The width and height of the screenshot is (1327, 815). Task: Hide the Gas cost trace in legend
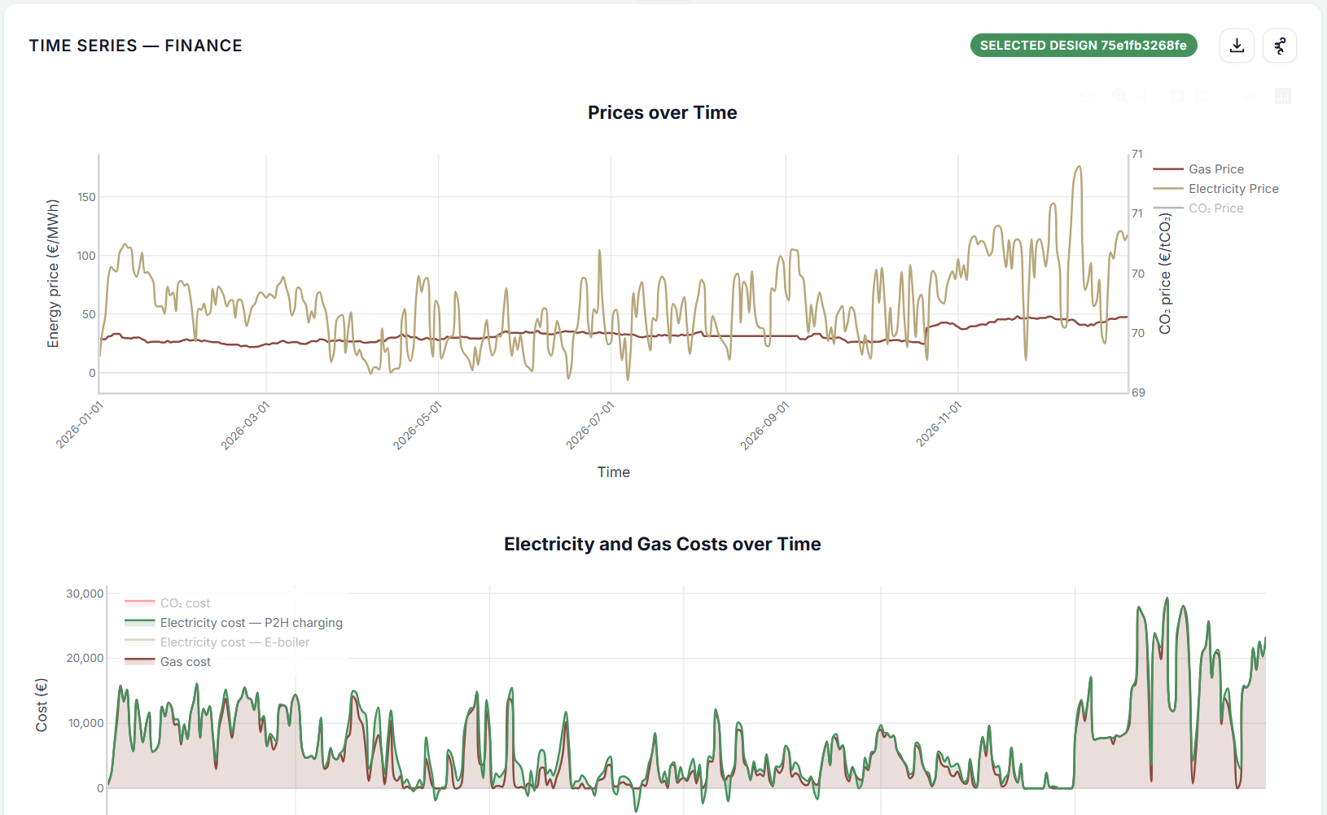[x=185, y=662]
